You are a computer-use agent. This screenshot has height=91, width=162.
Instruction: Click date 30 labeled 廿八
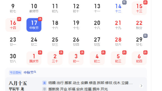tap(13, 58)
